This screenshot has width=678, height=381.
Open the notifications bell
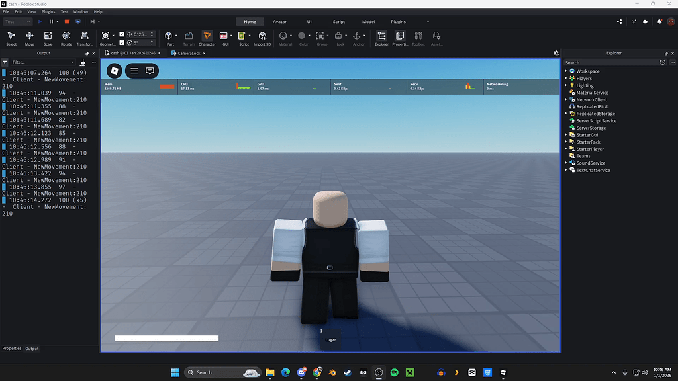[659, 22]
